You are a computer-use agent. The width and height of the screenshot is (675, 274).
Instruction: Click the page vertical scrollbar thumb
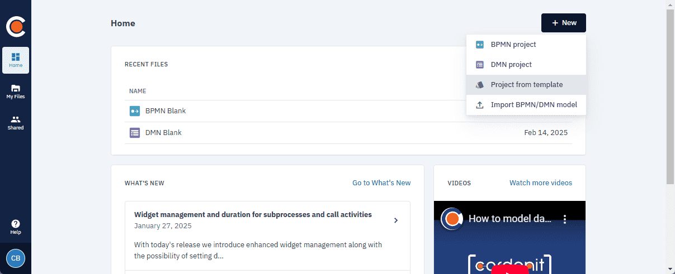pos(670,96)
